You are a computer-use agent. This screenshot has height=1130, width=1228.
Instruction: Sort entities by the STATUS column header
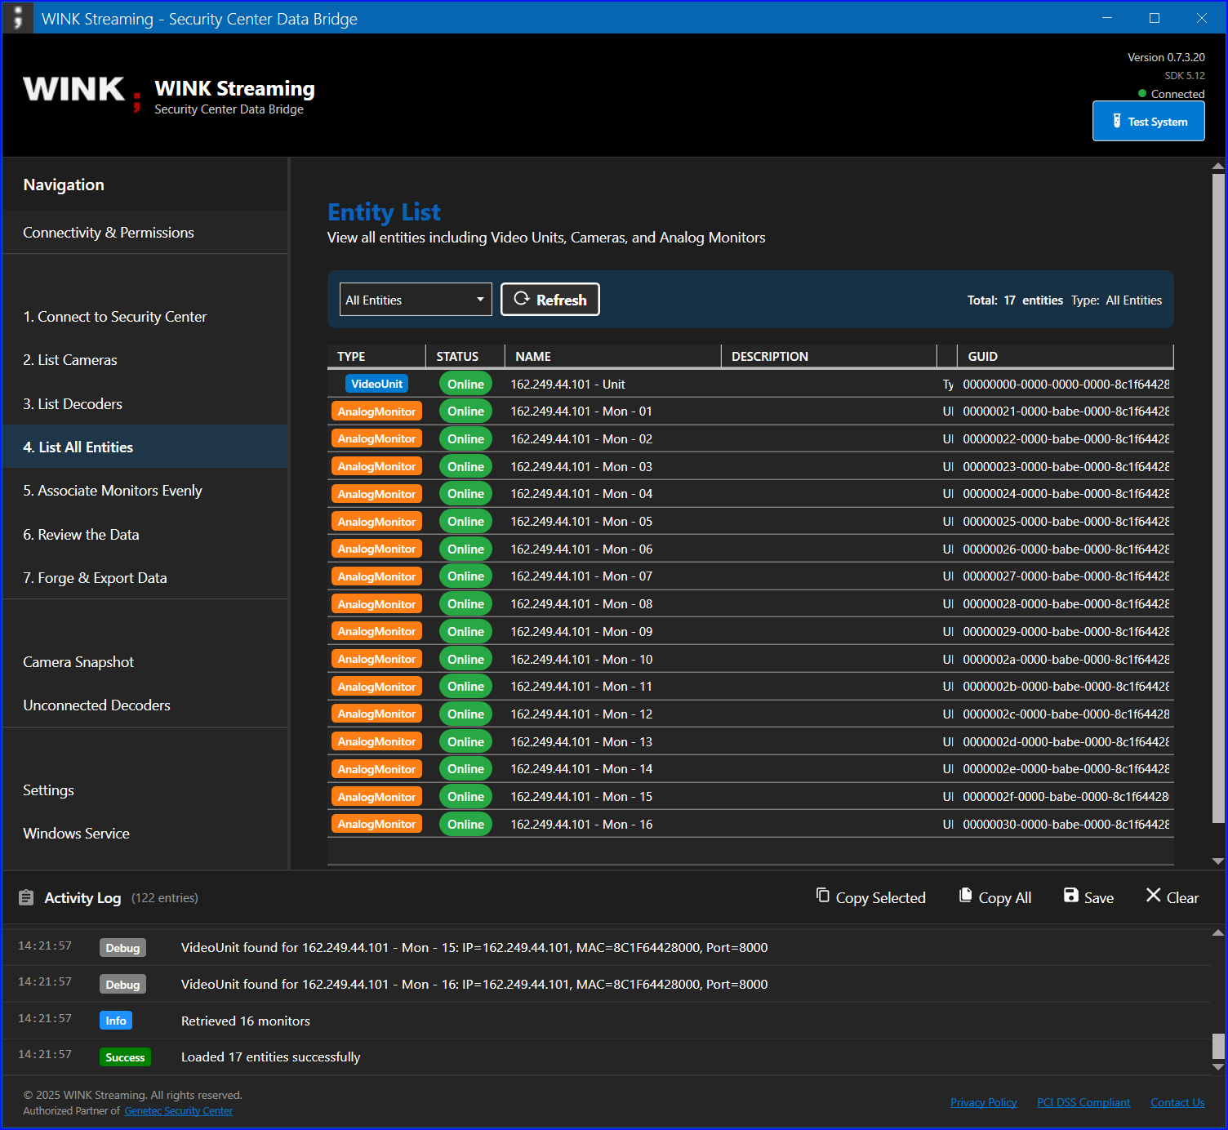tap(457, 356)
